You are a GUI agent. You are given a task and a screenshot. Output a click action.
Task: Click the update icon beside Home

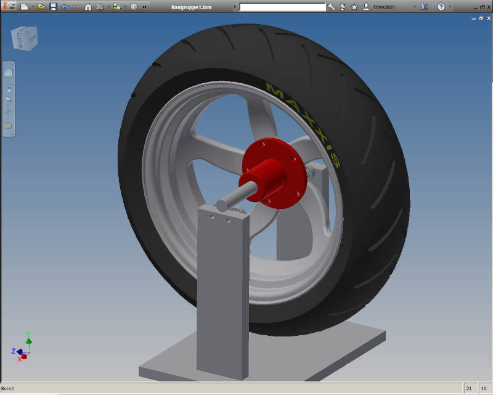click(99, 7)
